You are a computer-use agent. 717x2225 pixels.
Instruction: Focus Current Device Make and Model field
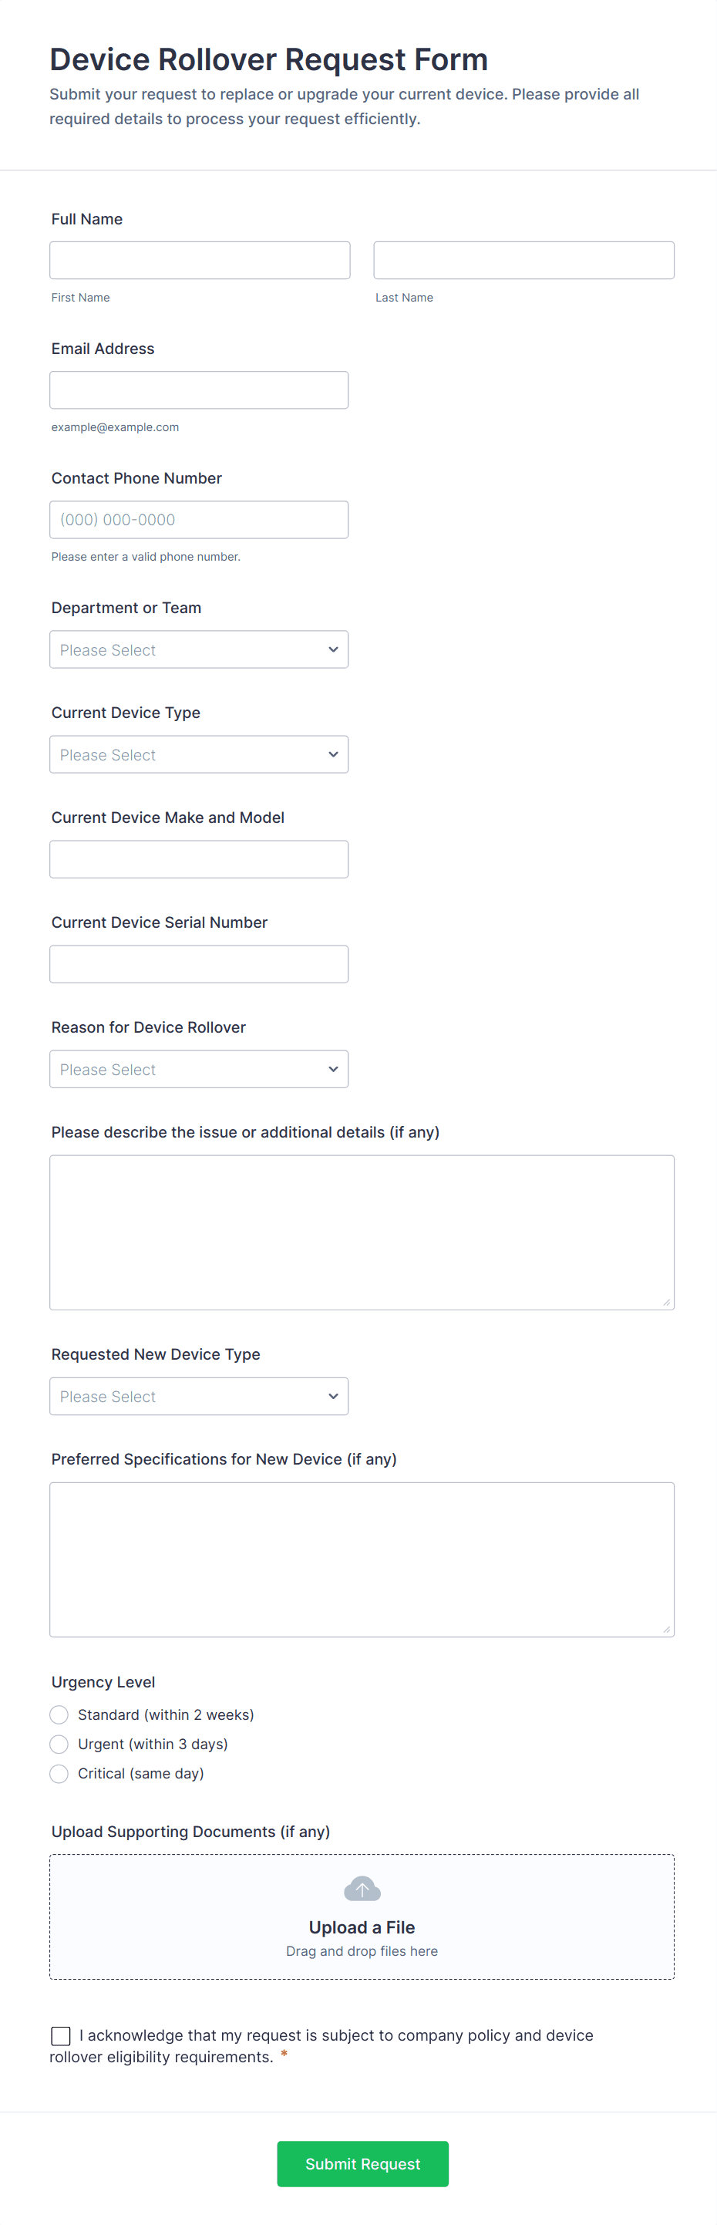pyautogui.click(x=199, y=859)
